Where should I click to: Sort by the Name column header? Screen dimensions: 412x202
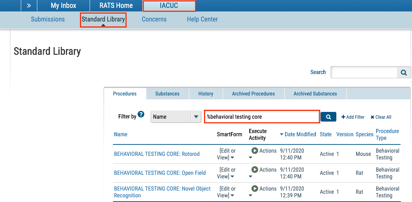pyautogui.click(x=120, y=134)
